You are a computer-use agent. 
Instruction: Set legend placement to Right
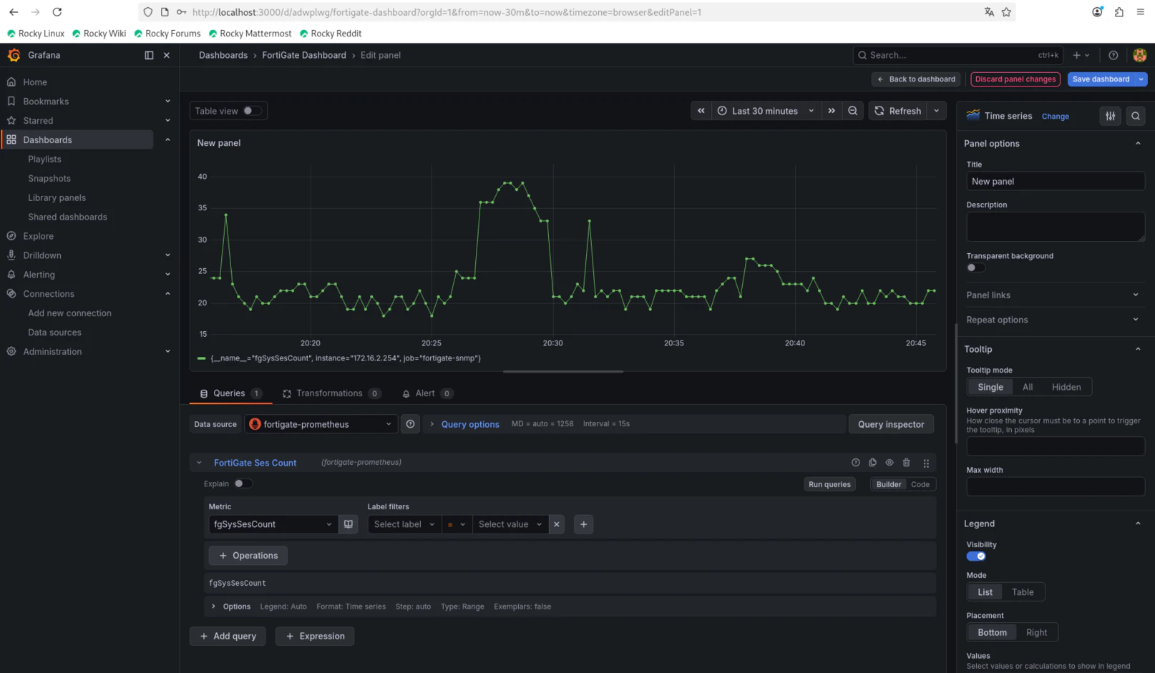coord(1036,632)
